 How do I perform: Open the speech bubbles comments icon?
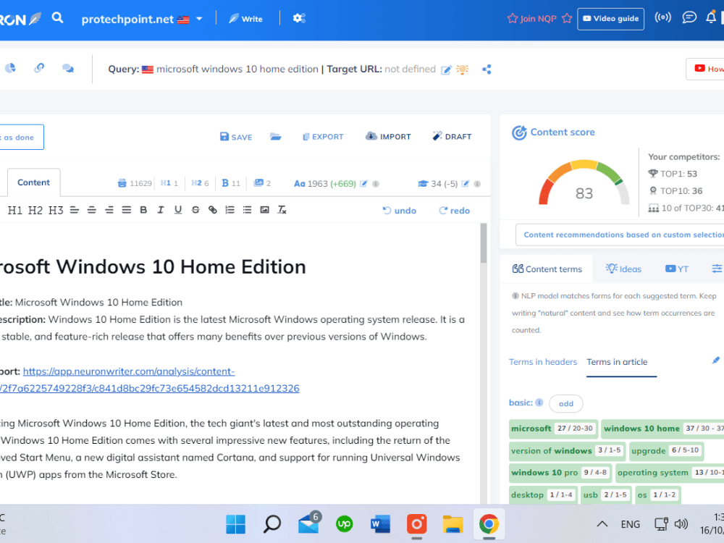[x=68, y=68]
